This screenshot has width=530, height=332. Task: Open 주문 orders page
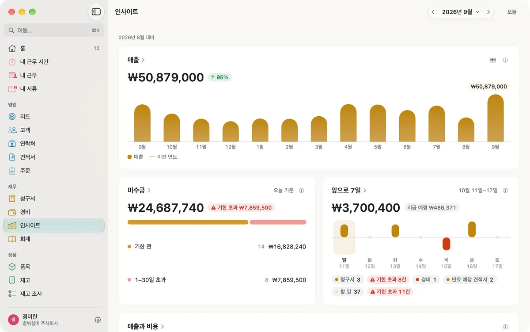tap(54, 171)
